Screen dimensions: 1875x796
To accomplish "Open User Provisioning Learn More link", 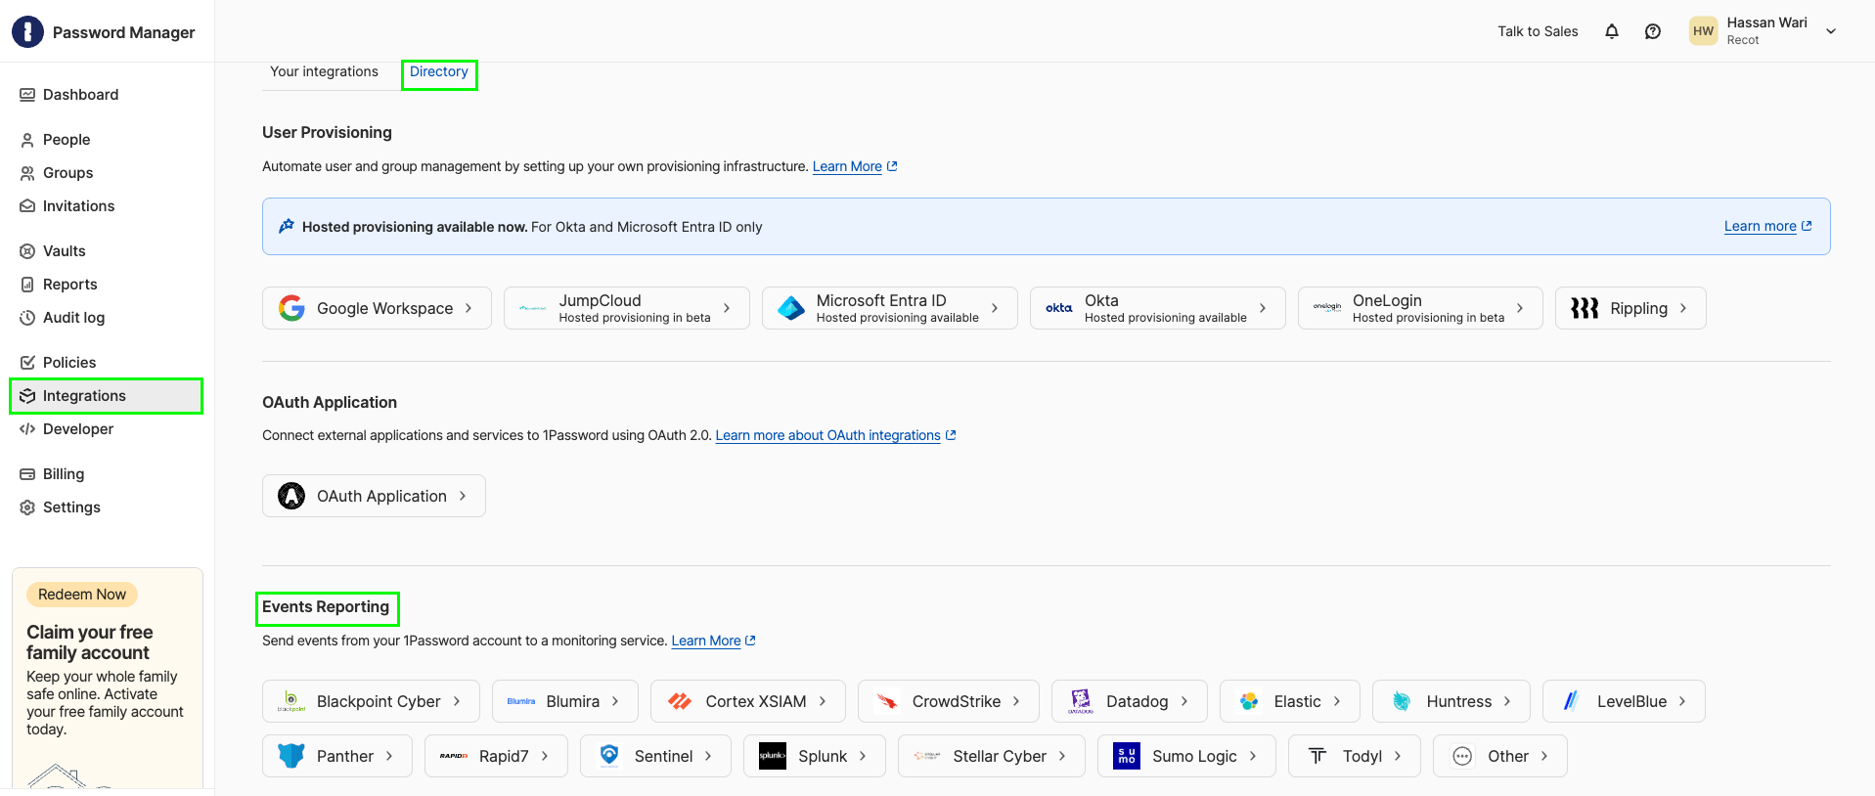I will coord(854,166).
